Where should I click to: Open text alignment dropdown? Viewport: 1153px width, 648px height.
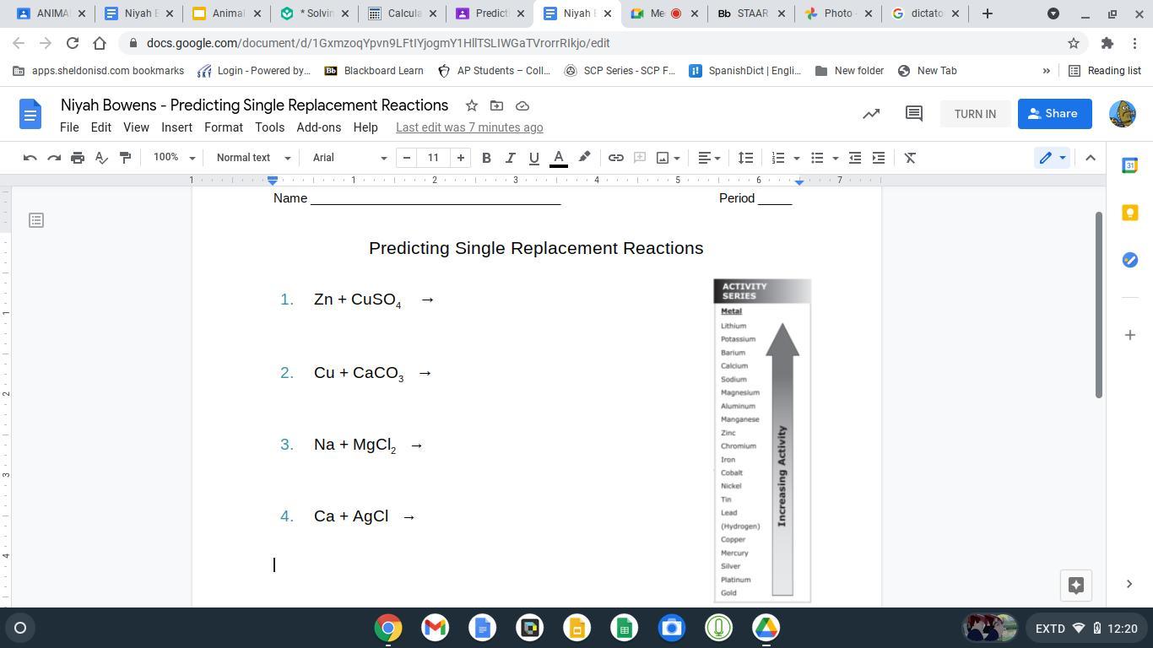pos(709,158)
